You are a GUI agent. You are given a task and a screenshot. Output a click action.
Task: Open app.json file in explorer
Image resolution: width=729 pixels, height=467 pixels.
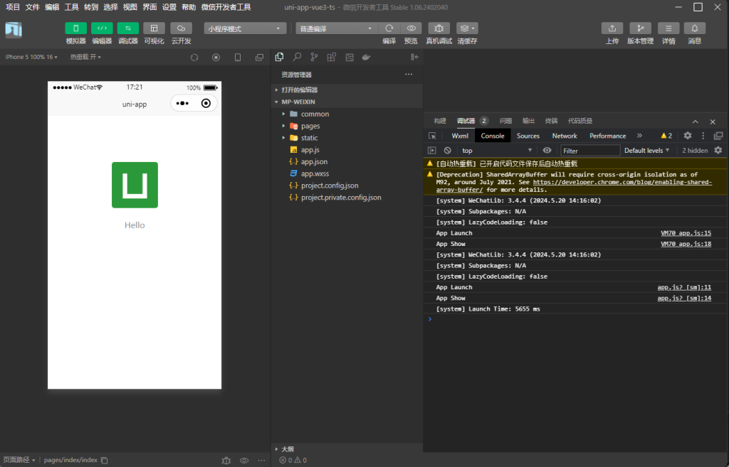pyautogui.click(x=314, y=161)
